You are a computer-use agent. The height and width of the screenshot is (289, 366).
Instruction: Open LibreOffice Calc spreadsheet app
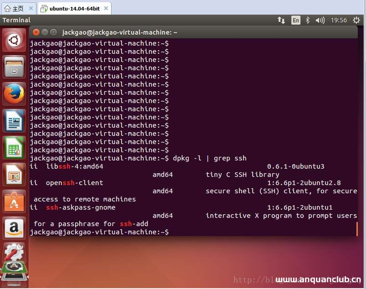point(14,147)
